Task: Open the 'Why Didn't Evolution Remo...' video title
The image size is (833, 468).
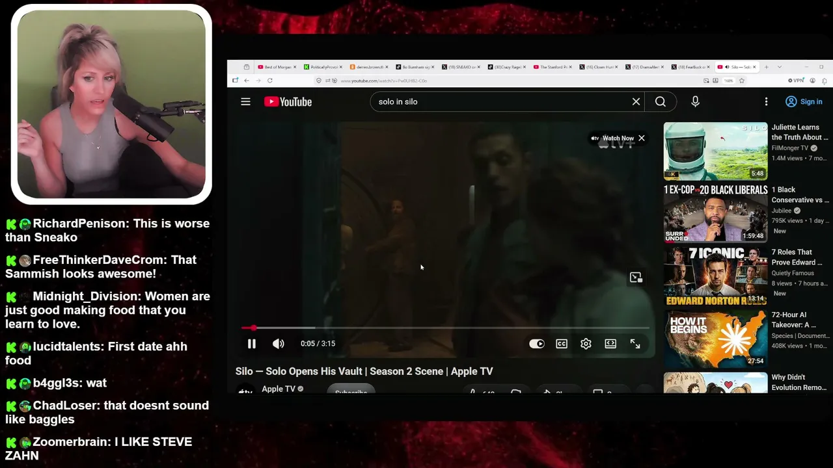Action: [800, 382]
